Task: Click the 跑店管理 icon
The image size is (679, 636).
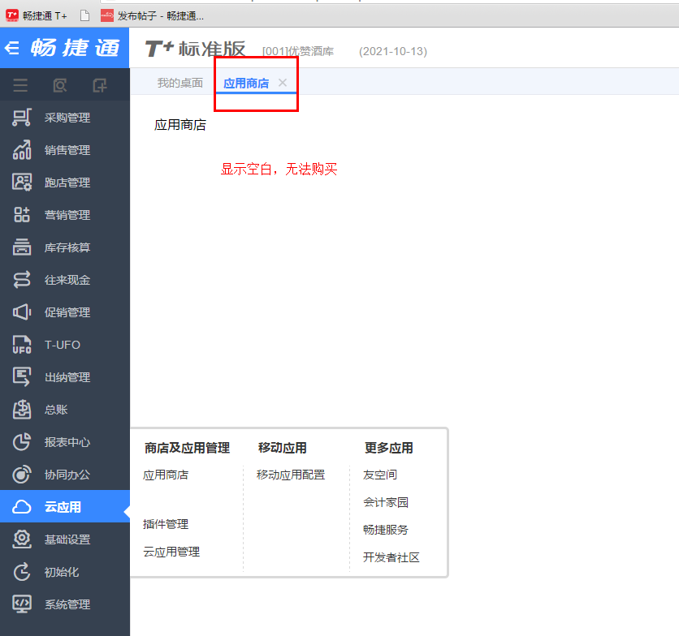Action: (x=22, y=183)
